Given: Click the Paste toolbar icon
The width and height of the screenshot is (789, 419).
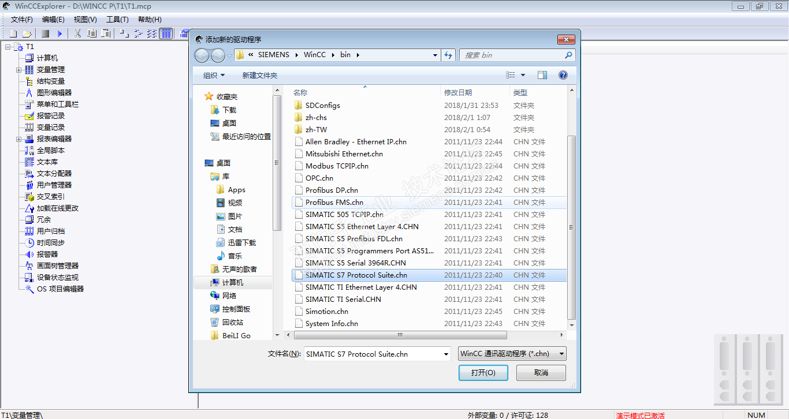Looking at the screenshot, I should [x=106, y=33].
